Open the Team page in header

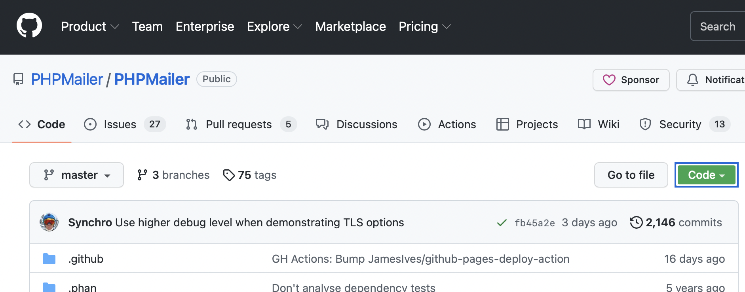pyautogui.click(x=147, y=27)
